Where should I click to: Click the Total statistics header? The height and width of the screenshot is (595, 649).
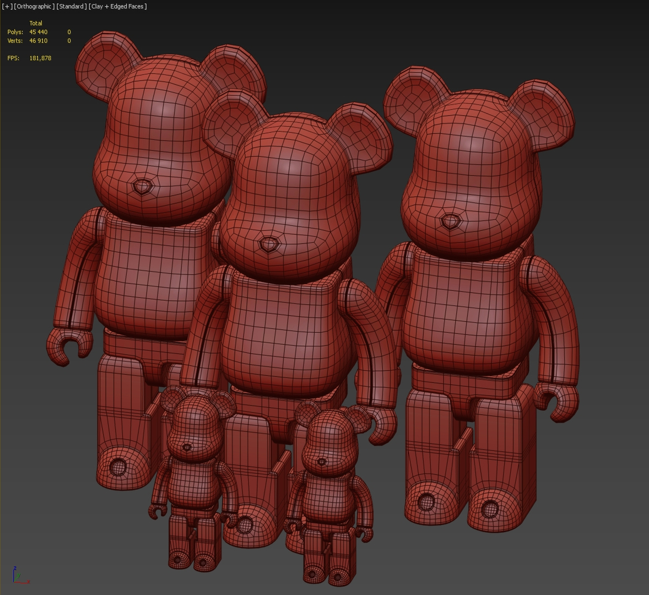pos(36,23)
